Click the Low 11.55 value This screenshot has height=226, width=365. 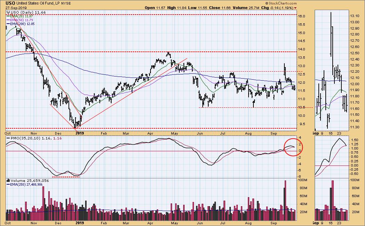pos(198,8)
